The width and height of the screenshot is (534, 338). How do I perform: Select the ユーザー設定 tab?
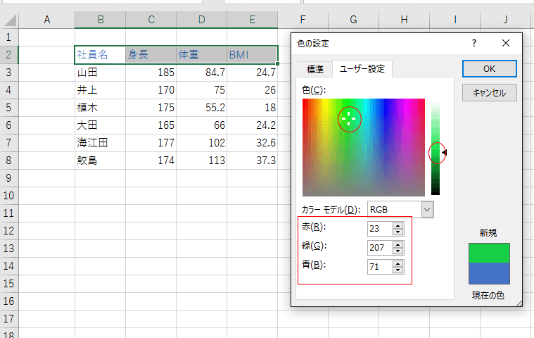[x=362, y=69]
